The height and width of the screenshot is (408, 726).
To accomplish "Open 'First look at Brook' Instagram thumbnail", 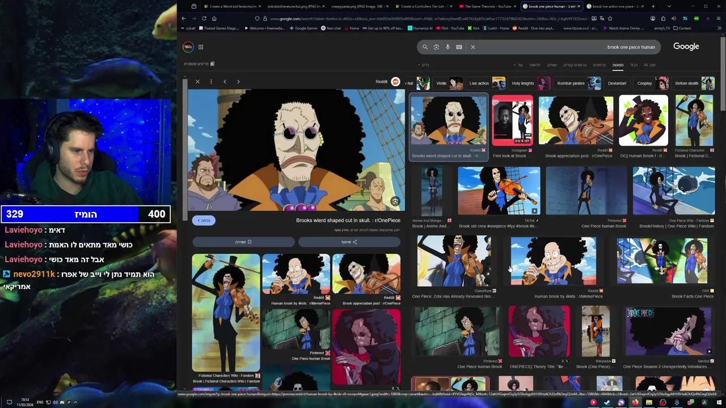I will pyautogui.click(x=512, y=120).
